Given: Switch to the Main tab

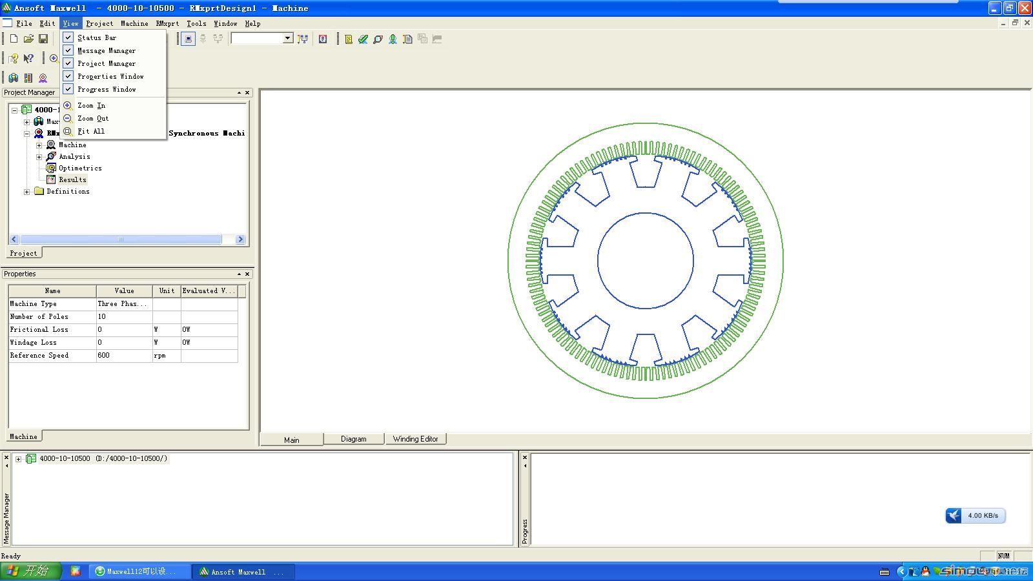Looking at the screenshot, I should (291, 440).
